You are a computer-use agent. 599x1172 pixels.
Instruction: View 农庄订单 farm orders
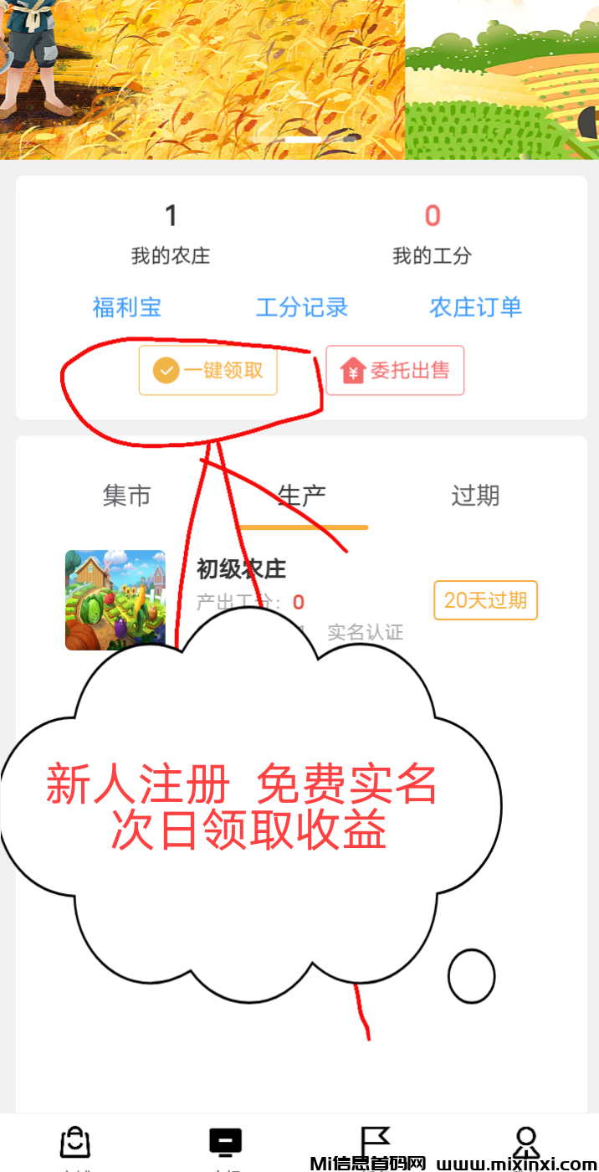coord(476,307)
